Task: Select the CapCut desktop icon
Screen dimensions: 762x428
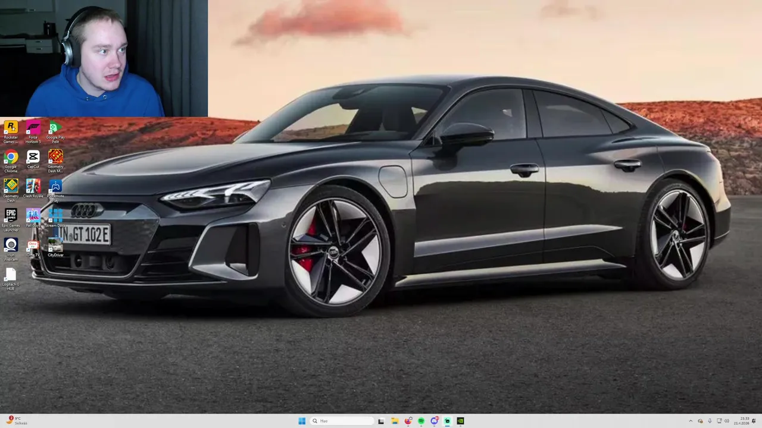Action: [x=33, y=159]
